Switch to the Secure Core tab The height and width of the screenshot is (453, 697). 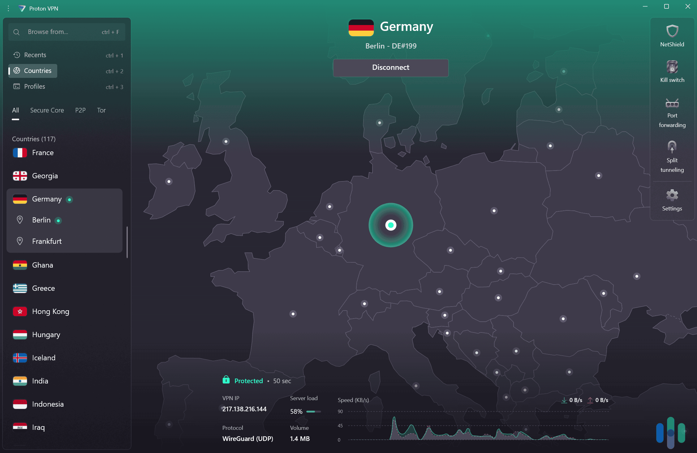47,110
